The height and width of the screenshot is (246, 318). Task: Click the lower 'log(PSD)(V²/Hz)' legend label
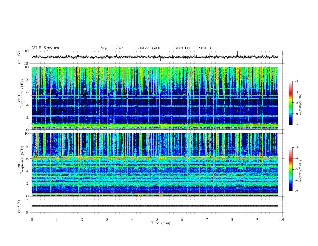point(301,171)
